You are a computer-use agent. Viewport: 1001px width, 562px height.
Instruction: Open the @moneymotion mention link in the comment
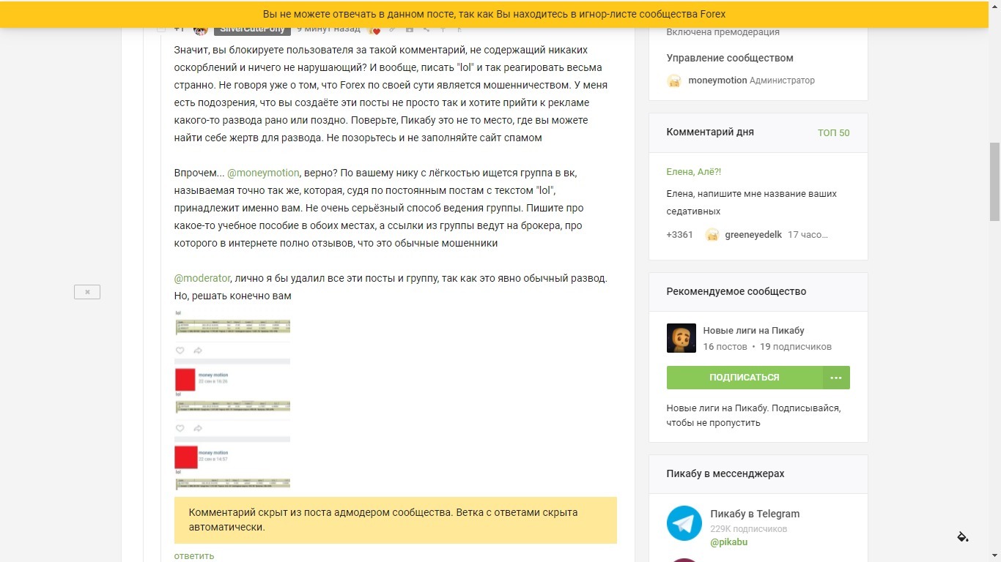coord(263,173)
